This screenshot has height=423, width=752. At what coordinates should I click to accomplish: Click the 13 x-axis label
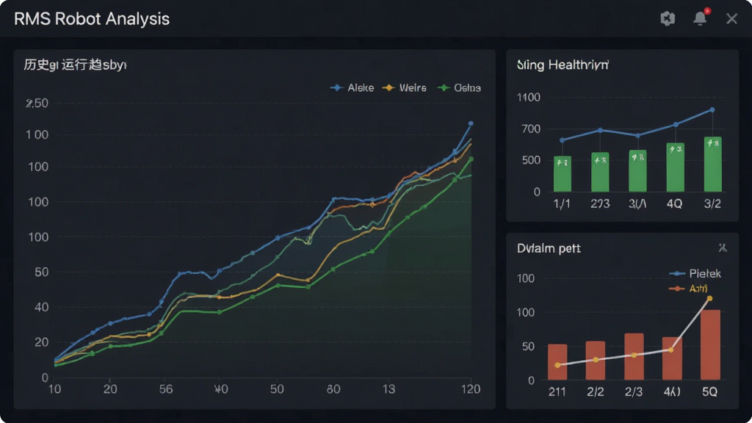[388, 389]
